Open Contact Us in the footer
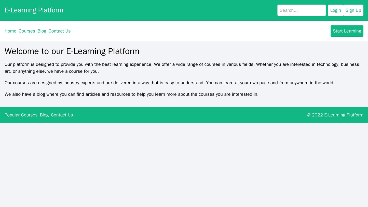The image size is (368, 207). 62,115
